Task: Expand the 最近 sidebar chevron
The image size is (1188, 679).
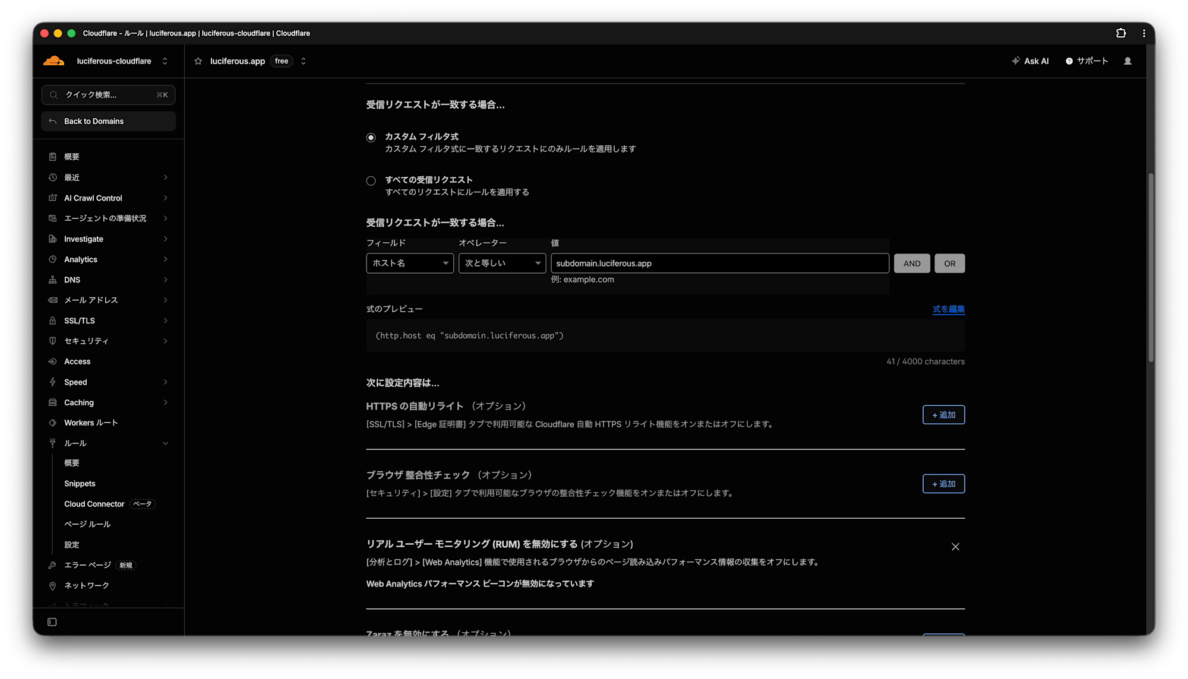Action: [166, 177]
